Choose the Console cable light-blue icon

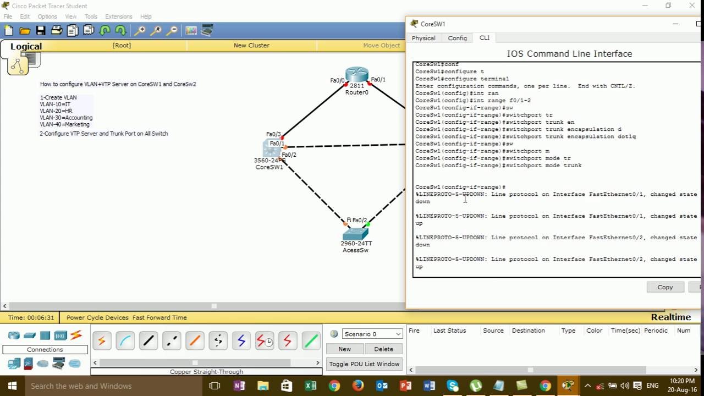[125, 341]
